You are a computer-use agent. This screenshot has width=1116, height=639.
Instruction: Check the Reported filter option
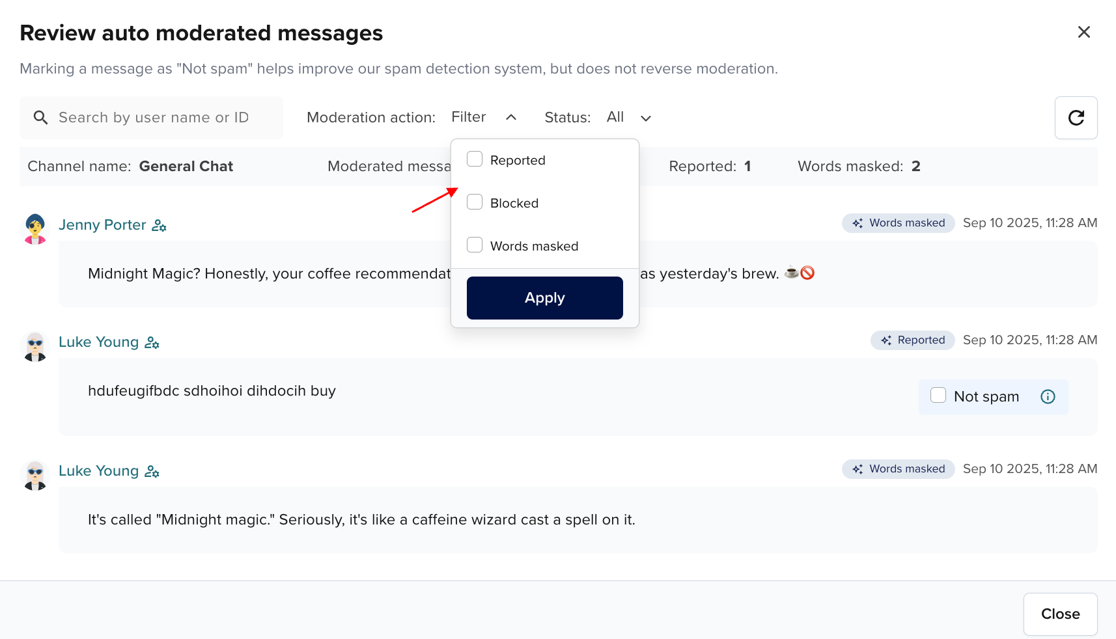(x=475, y=159)
